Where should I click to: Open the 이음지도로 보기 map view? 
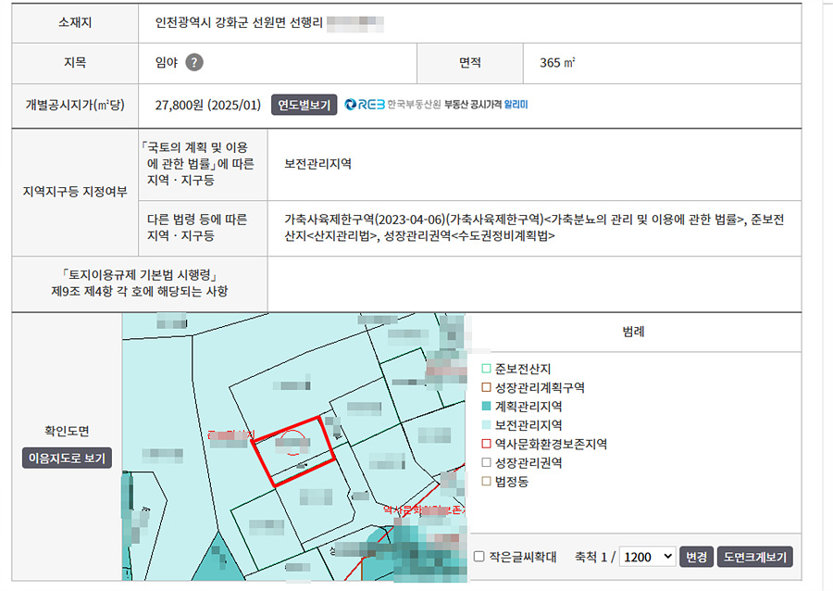(67, 458)
